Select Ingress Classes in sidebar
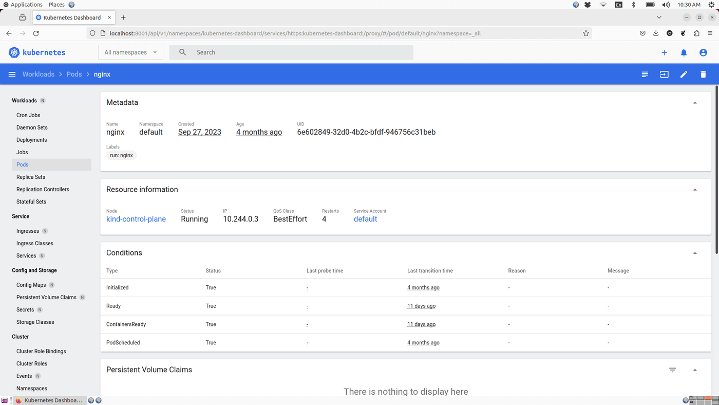 (x=35, y=243)
